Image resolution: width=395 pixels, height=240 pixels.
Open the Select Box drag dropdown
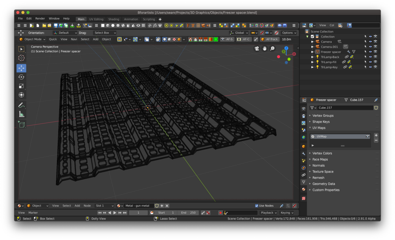(105, 33)
